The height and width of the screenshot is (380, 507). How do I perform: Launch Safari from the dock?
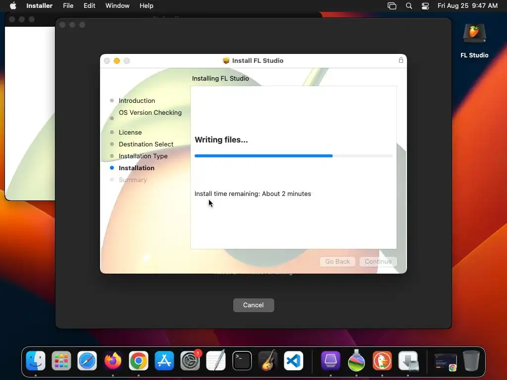click(x=87, y=361)
